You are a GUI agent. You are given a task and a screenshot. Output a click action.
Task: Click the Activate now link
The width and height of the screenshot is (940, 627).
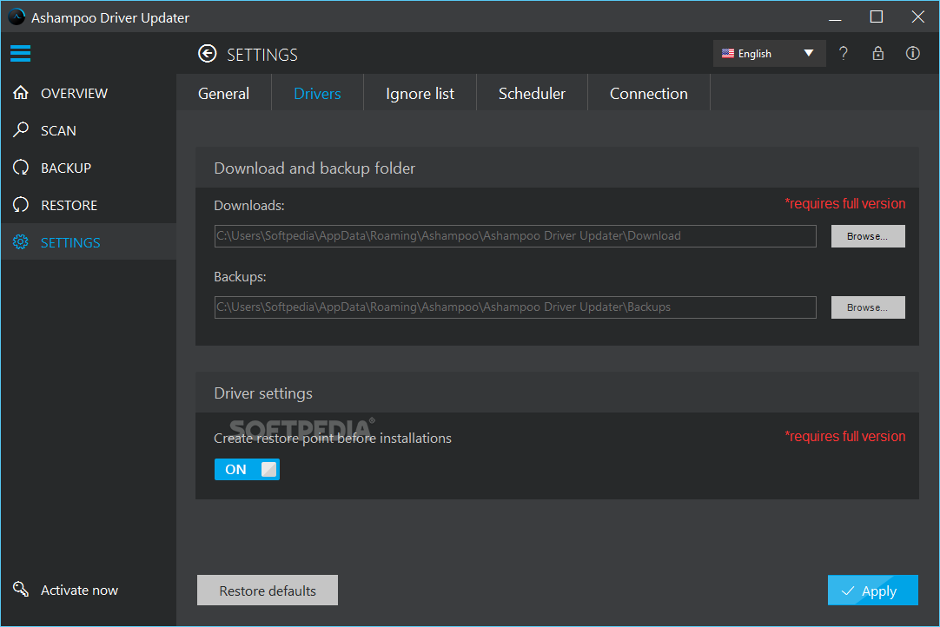[79, 590]
